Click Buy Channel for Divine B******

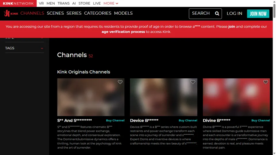pos(260,120)
